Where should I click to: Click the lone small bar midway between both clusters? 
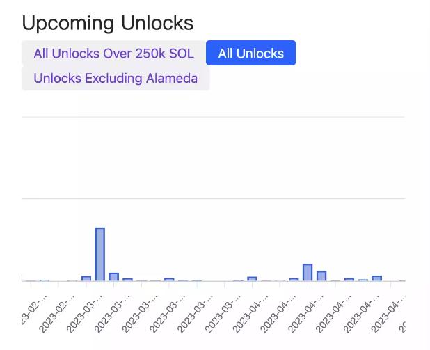click(x=169, y=279)
